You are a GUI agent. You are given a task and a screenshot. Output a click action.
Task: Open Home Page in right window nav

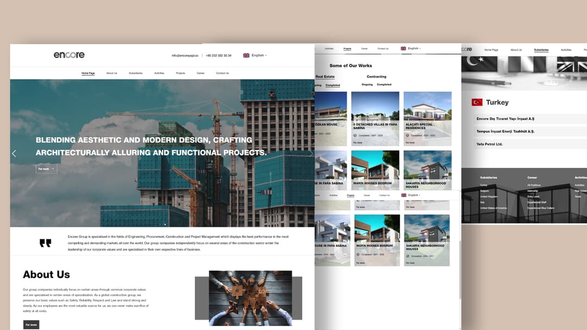click(491, 50)
